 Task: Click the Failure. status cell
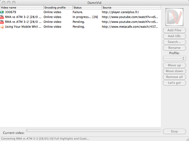tap(78, 12)
